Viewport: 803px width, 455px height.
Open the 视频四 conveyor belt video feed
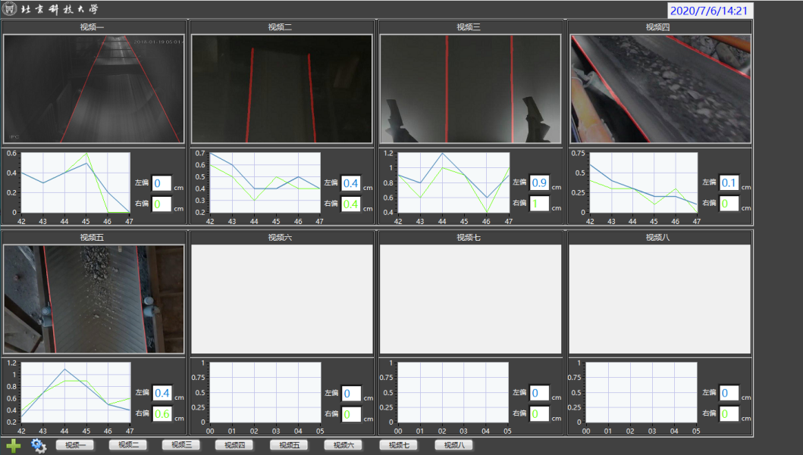tap(660, 89)
